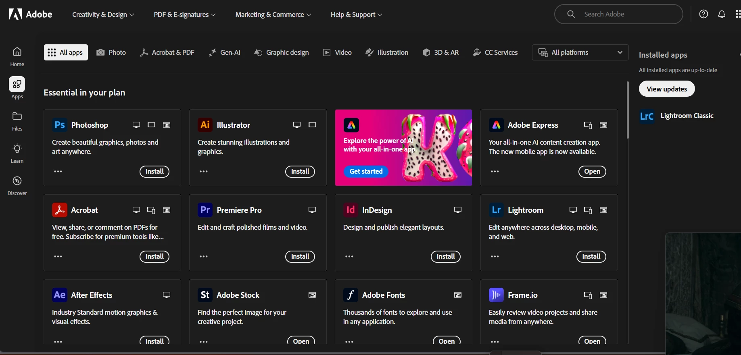Click Premiere Pro's desktop platform icon
Viewport: 741px width, 355px height.
point(312,210)
